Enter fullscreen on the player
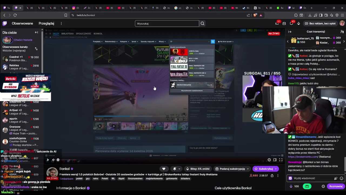This screenshot has width=346, height=195. tap(281, 160)
